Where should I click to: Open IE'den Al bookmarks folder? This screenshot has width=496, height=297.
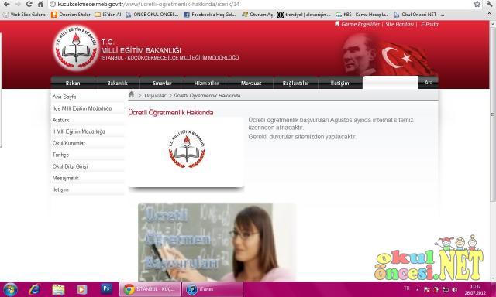(x=108, y=15)
